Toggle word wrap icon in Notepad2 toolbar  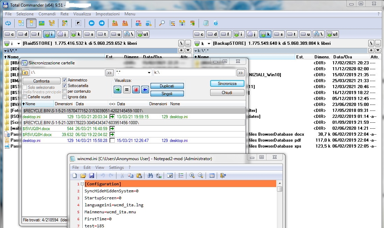click(170, 175)
